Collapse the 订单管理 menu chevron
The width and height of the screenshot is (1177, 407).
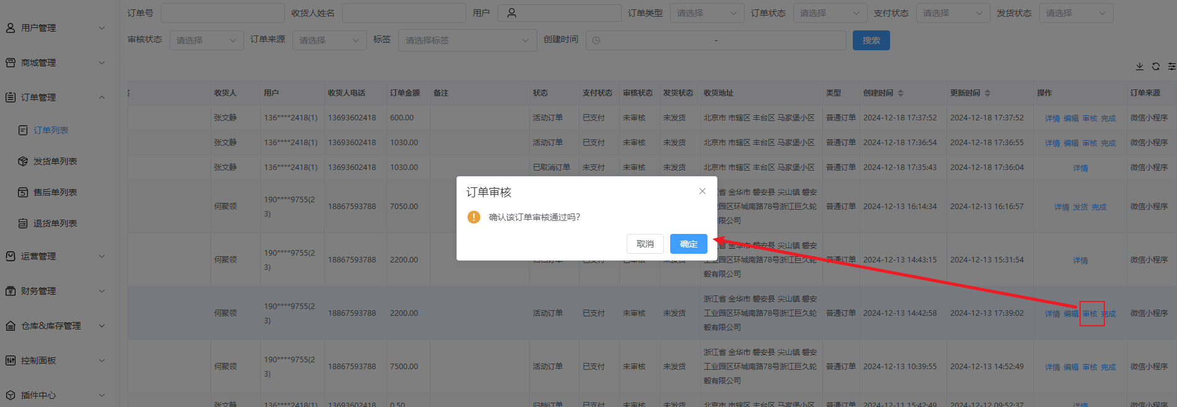[x=102, y=97]
